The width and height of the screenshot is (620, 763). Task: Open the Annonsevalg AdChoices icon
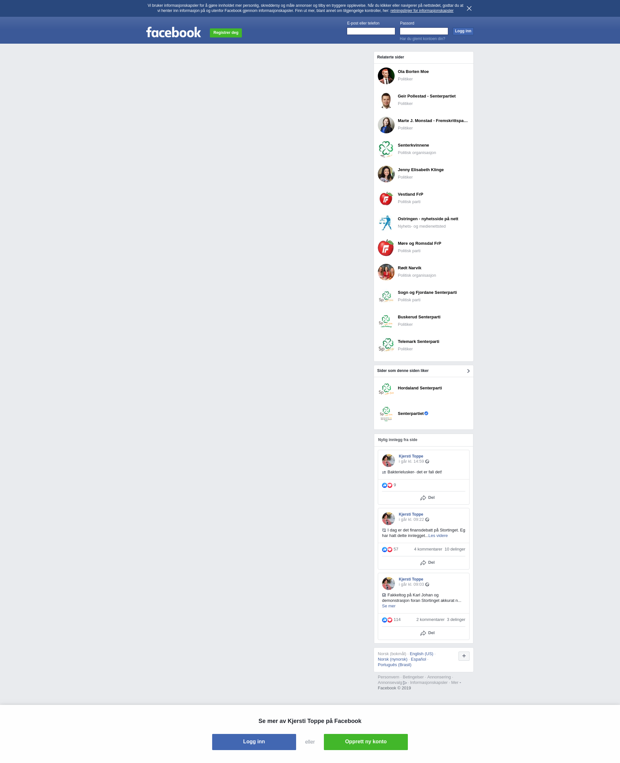point(405,683)
